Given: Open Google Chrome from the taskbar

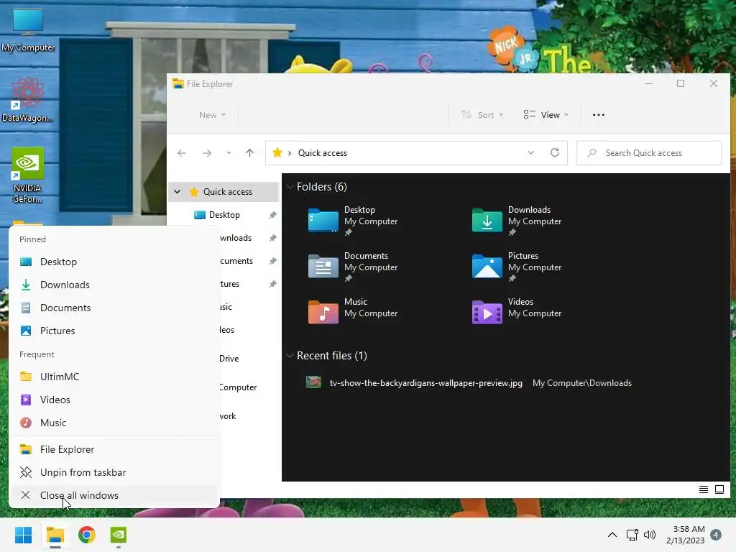Looking at the screenshot, I should (87, 535).
